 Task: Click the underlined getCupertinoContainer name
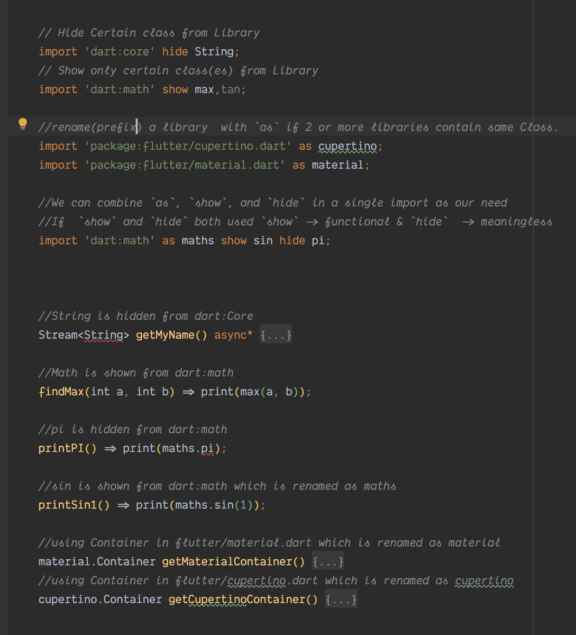[241, 599]
